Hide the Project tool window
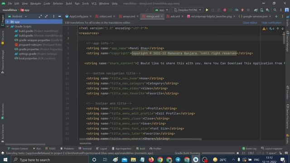Viewport: 290px width, 163px height. click(x=59, y=16)
